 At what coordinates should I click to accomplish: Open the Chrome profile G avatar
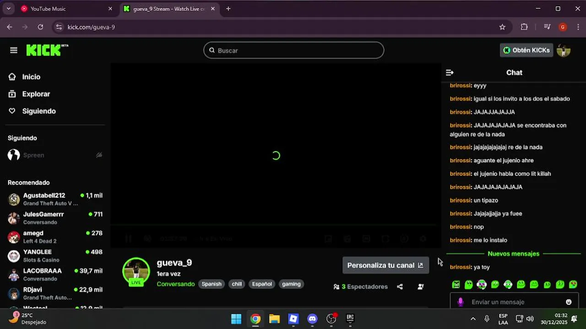pos(563,27)
